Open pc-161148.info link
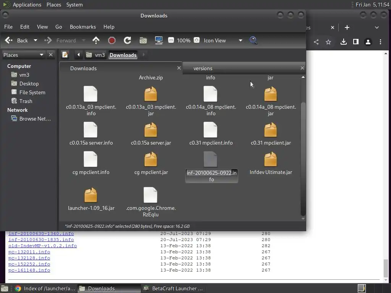The width and height of the screenshot is (391, 293). pos(29,270)
